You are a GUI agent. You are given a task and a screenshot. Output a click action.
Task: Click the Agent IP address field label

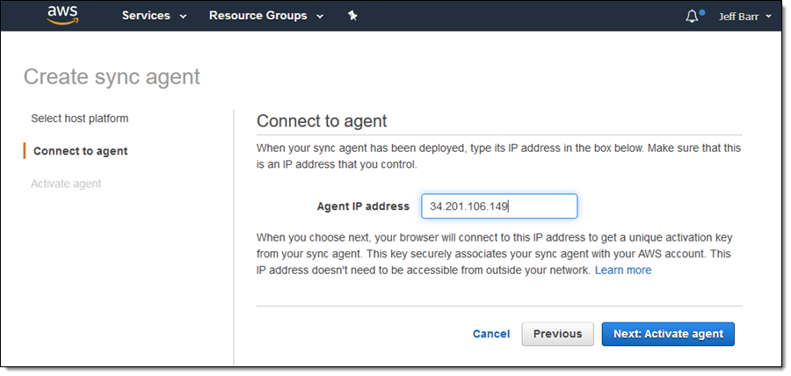(363, 206)
